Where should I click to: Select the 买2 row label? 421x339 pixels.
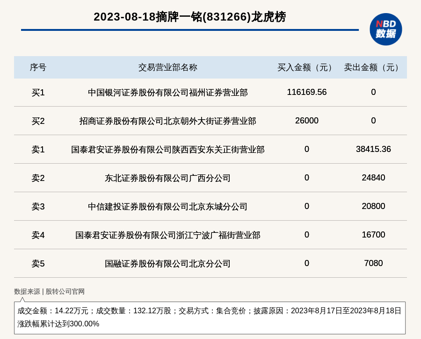coord(38,121)
